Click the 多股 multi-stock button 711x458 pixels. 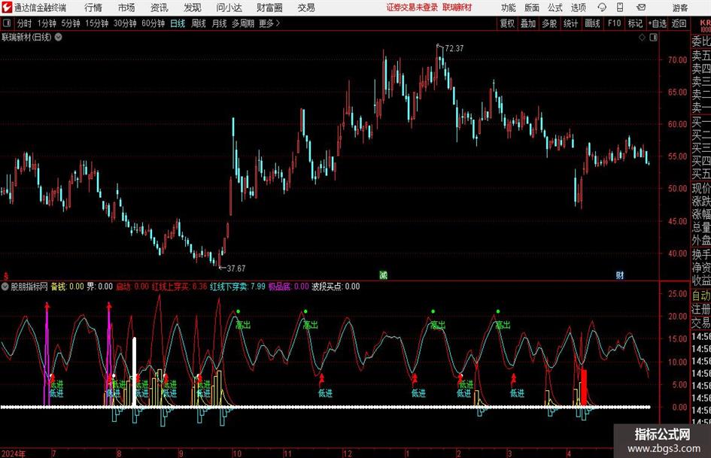pyautogui.click(x=549, y=23)
